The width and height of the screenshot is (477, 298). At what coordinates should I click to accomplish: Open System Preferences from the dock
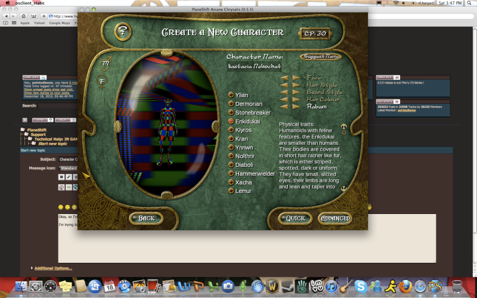[x=36, y=286]
